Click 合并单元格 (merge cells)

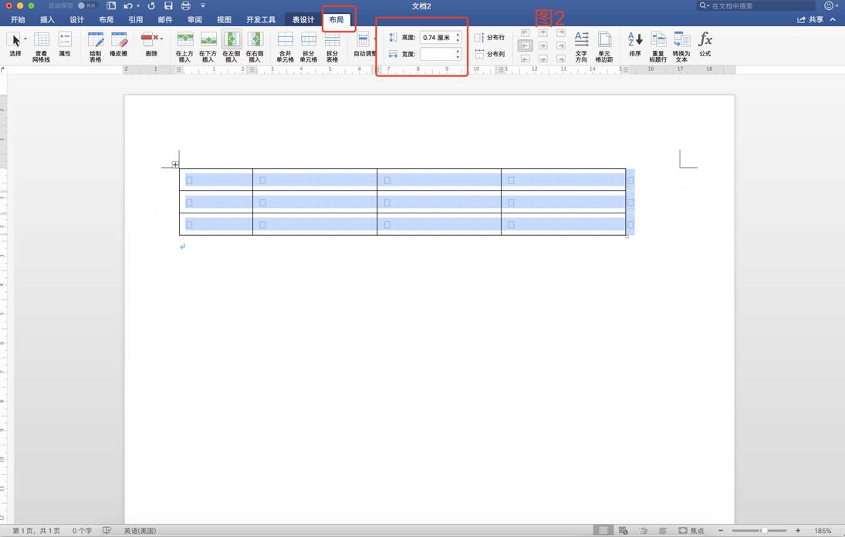pos(285,47)
